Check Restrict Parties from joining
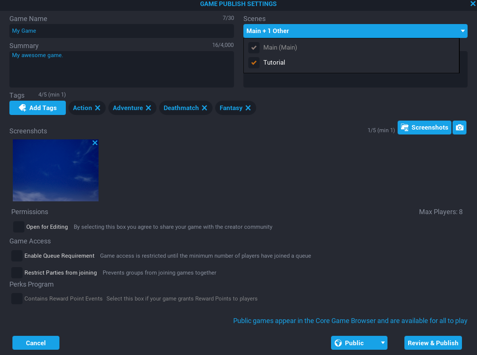477x355 pixels. click(17, 273)
